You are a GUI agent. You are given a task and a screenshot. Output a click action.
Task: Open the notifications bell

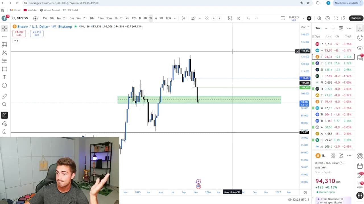360,186
